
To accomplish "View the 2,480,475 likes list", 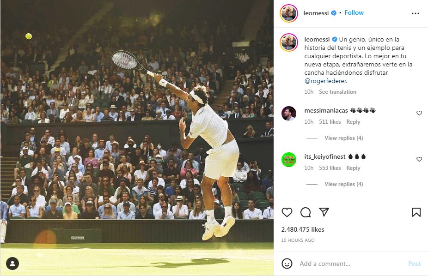I will pos(303,229).
